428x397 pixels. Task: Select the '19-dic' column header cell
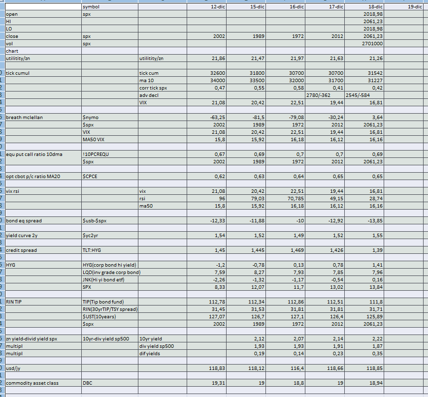(x=403, y=6)
